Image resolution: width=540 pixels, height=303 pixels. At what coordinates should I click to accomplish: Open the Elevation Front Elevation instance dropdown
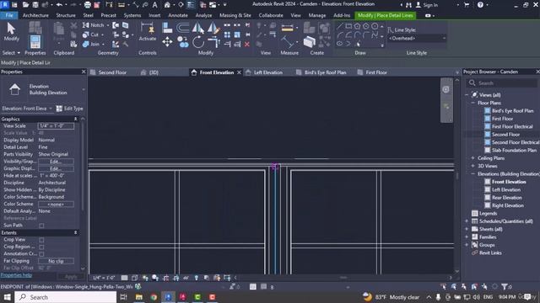27,109
